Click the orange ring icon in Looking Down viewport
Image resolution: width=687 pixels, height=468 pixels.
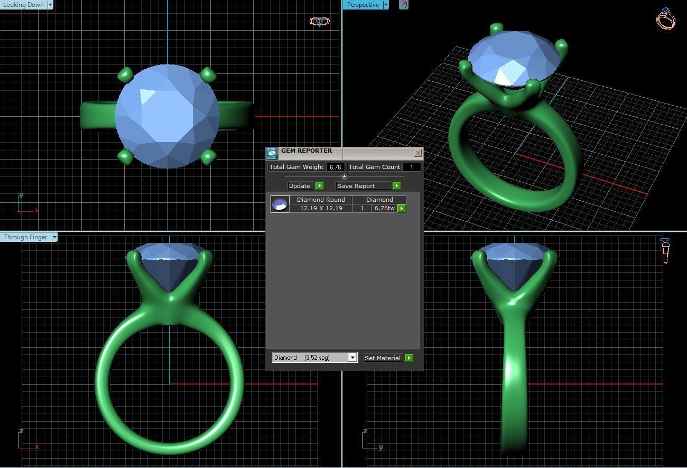click(x=319, y=22)
